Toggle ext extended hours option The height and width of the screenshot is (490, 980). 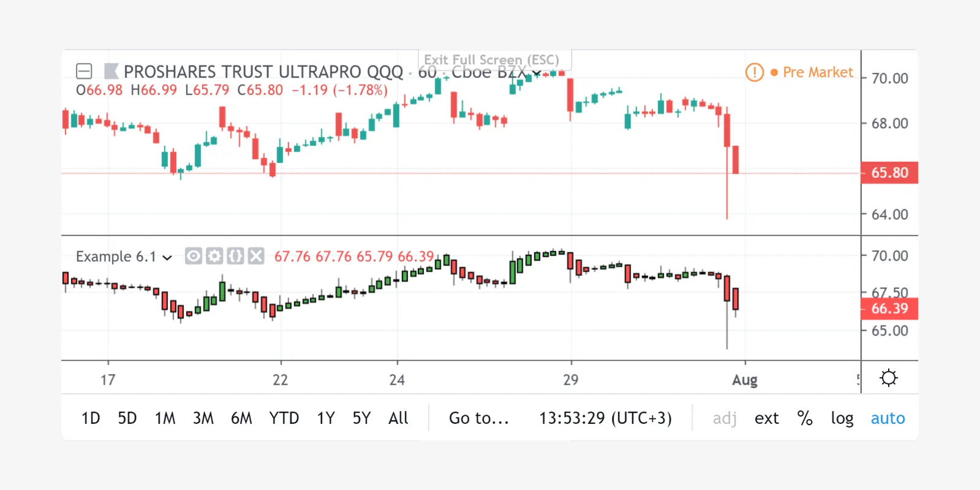pyautogui.click(x=767, y=418)
